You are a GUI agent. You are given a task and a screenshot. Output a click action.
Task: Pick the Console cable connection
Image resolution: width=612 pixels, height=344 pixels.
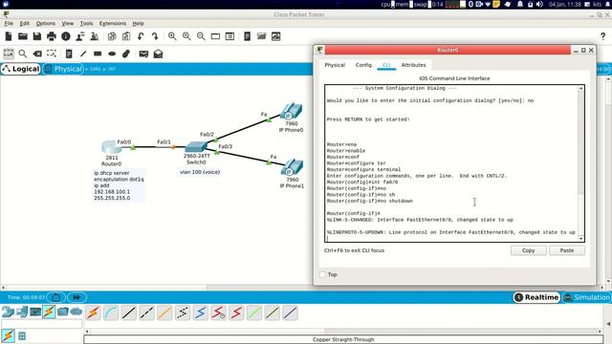pos(111,312)
